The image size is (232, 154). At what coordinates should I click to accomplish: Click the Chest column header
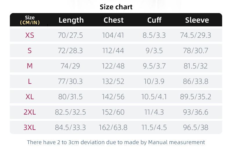[x=114, y=20]
